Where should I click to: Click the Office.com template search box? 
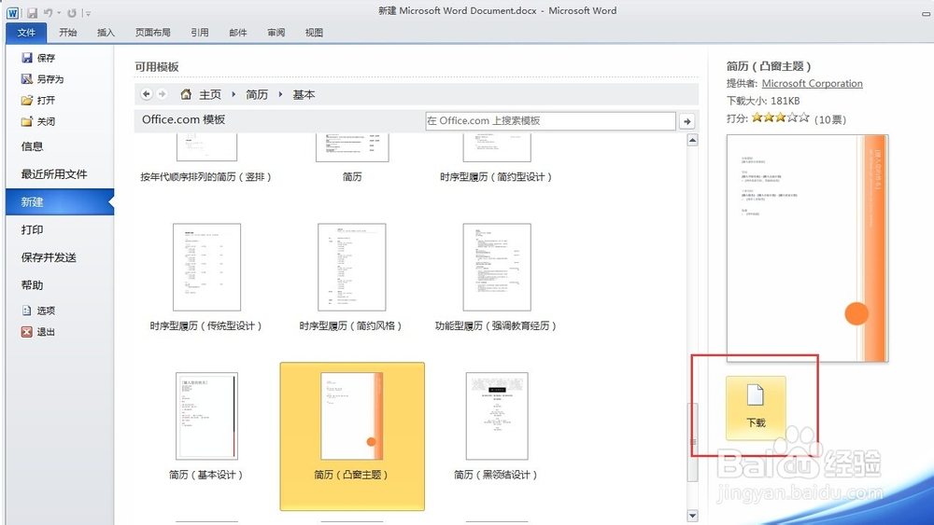pyautogui.click(x=550, y=120)
